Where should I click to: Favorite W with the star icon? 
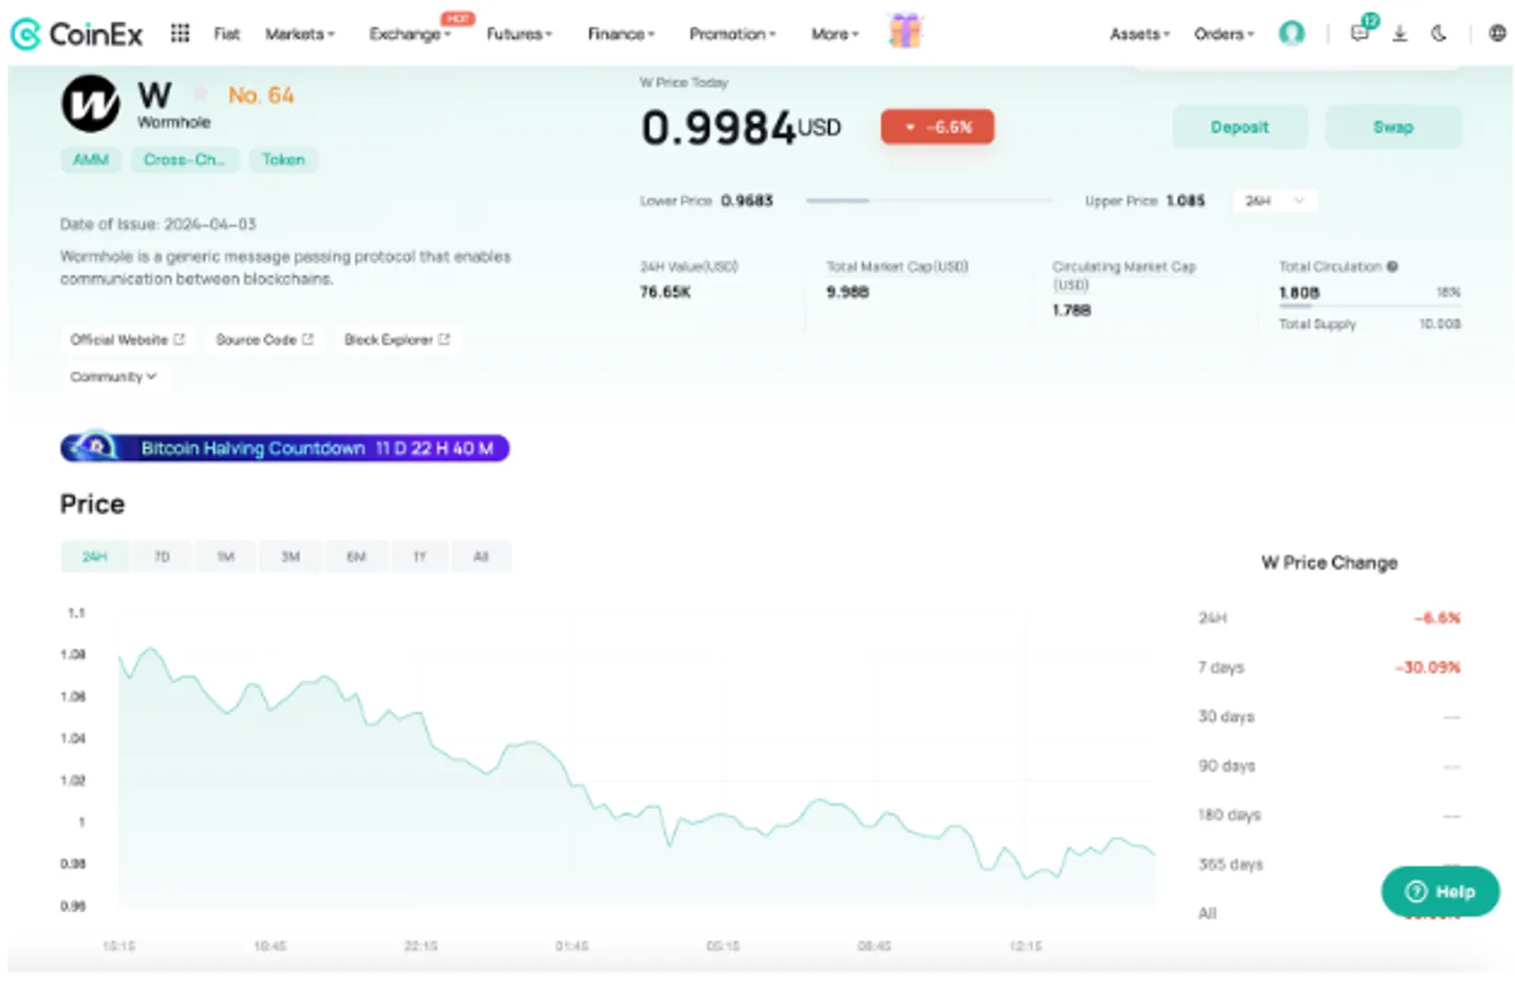(x=200, y=94)
